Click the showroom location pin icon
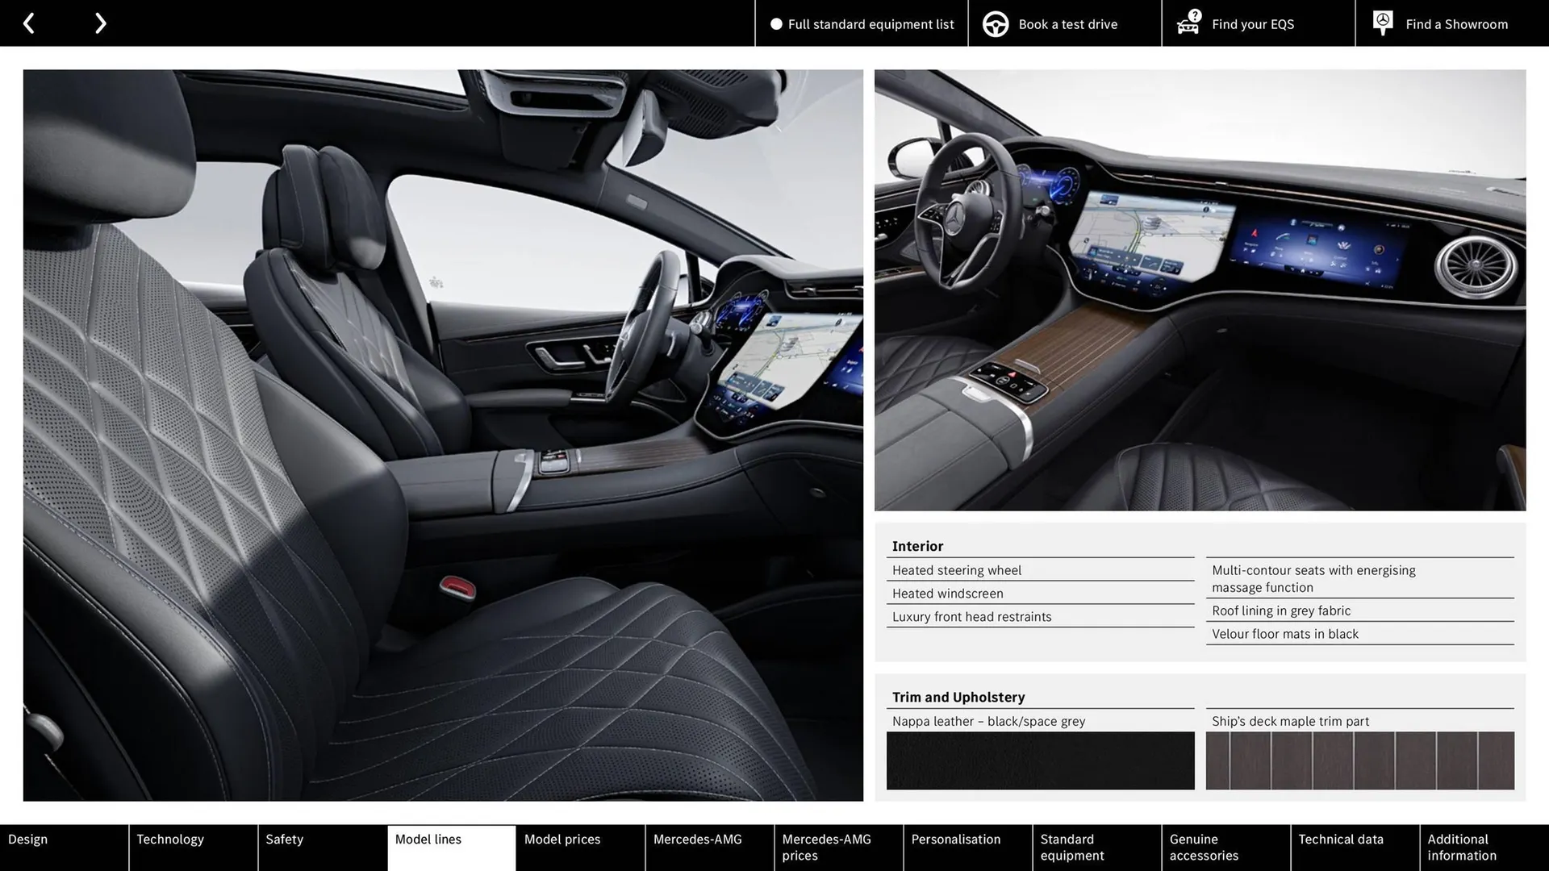This screenshot has width=1549, height=871. (1383, 23)
